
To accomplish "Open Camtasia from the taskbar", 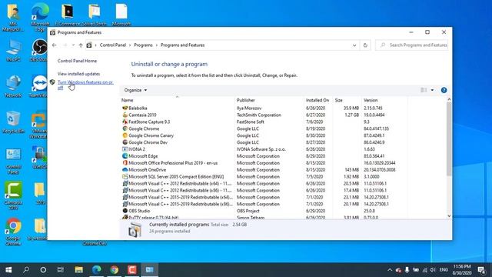I will [x=132, y=270].
